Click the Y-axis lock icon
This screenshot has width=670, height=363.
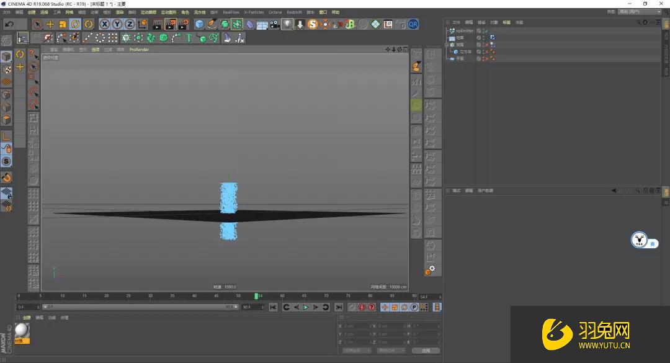click(117, 24)
